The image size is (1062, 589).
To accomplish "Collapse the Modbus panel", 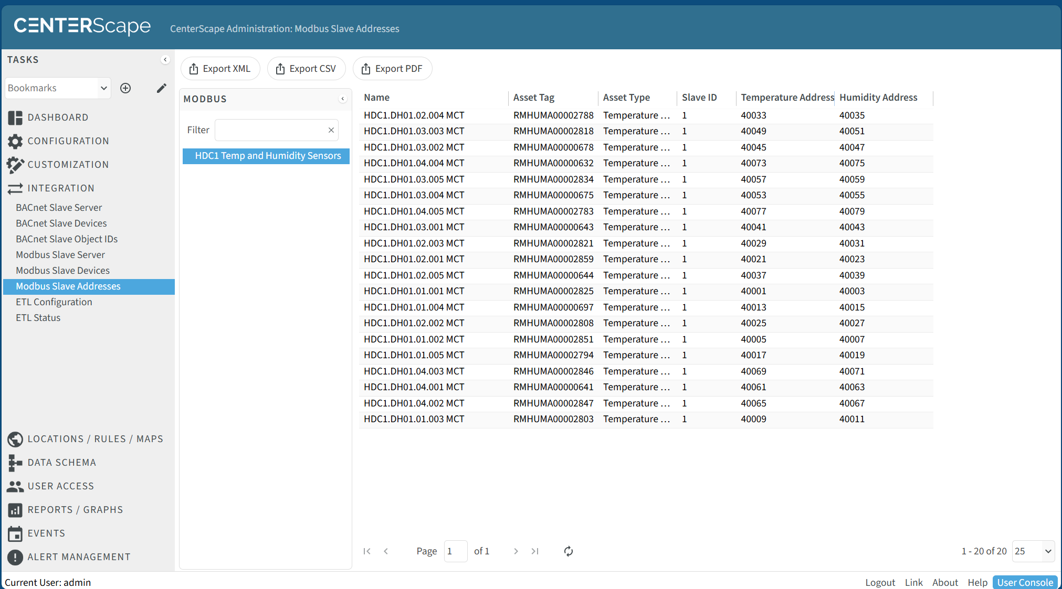I will coord(343,99).
